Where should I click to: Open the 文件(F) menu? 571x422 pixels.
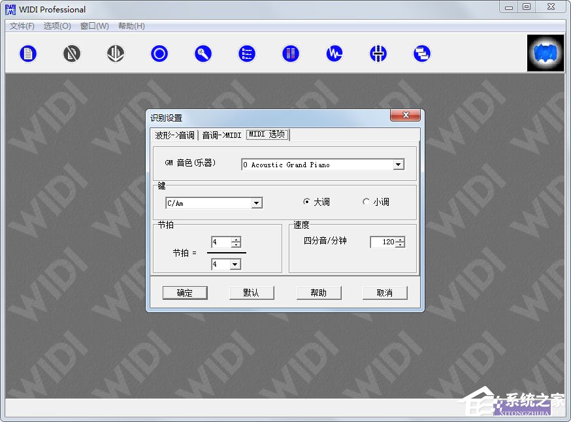[x=22, y=26]
